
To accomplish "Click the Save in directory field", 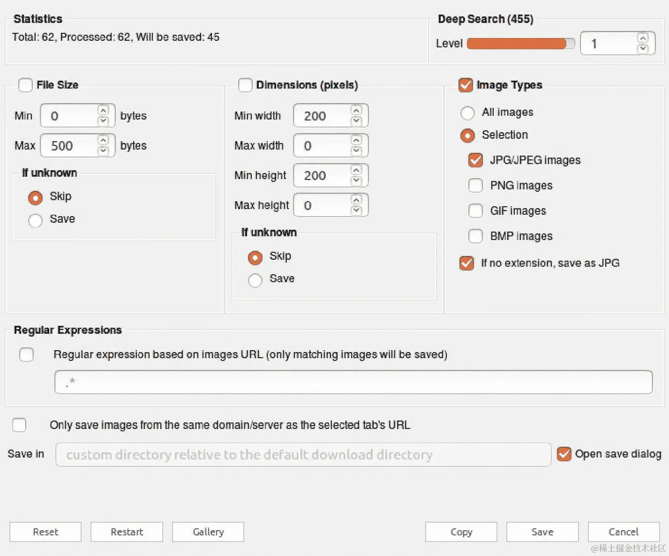I will point(303,455).
